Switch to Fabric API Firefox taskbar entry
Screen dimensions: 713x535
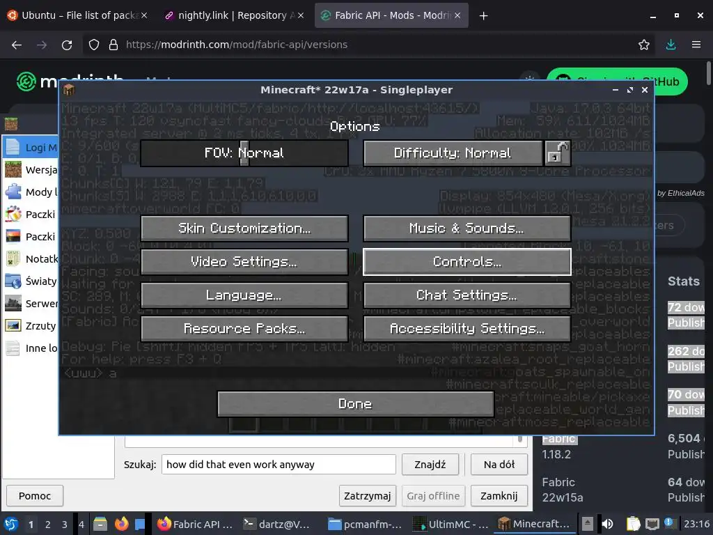[195, 525]
